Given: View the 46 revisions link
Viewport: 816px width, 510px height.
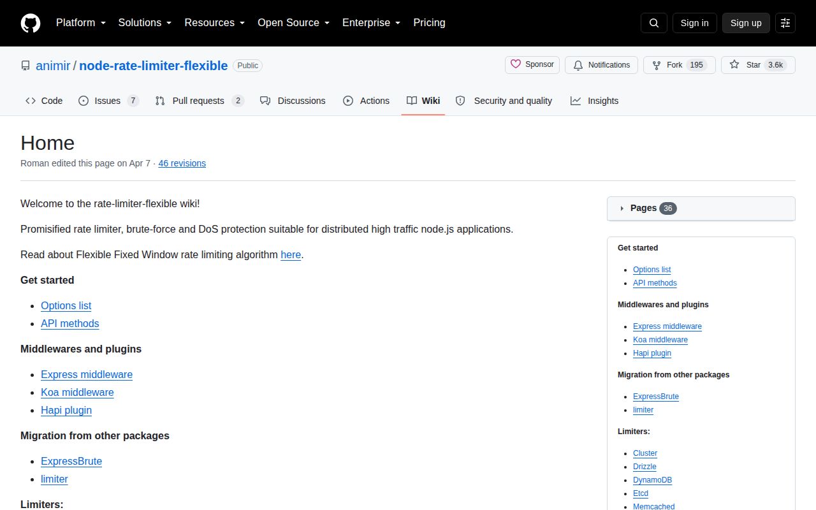Looking at the screenshot, I should pyautogui.click(x=182, y=163).
